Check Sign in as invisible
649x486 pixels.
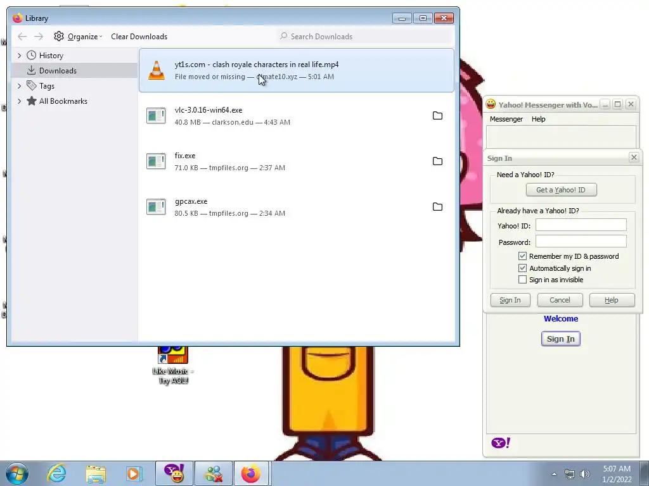[522, 280]
